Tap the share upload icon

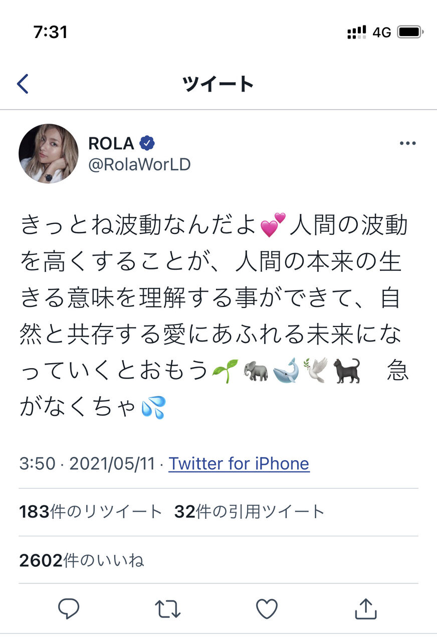pyautogui.click(x=365, y=609)
